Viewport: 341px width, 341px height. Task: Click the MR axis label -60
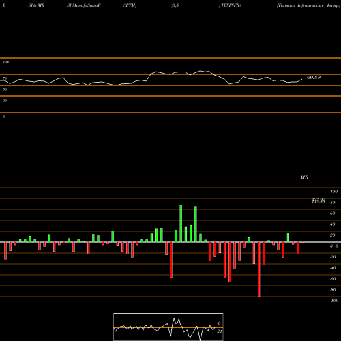click(333, 279)
